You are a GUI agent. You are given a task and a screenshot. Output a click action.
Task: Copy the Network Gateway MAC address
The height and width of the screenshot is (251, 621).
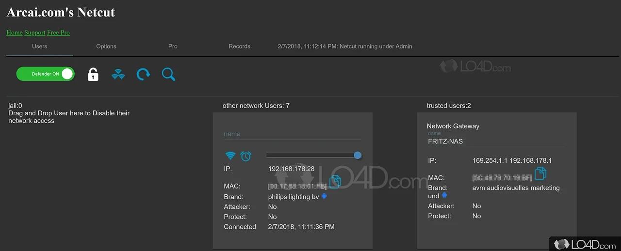[540, 173]
